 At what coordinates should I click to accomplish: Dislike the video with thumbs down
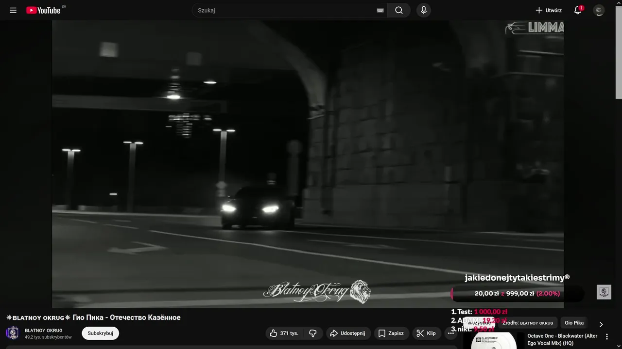313,333
